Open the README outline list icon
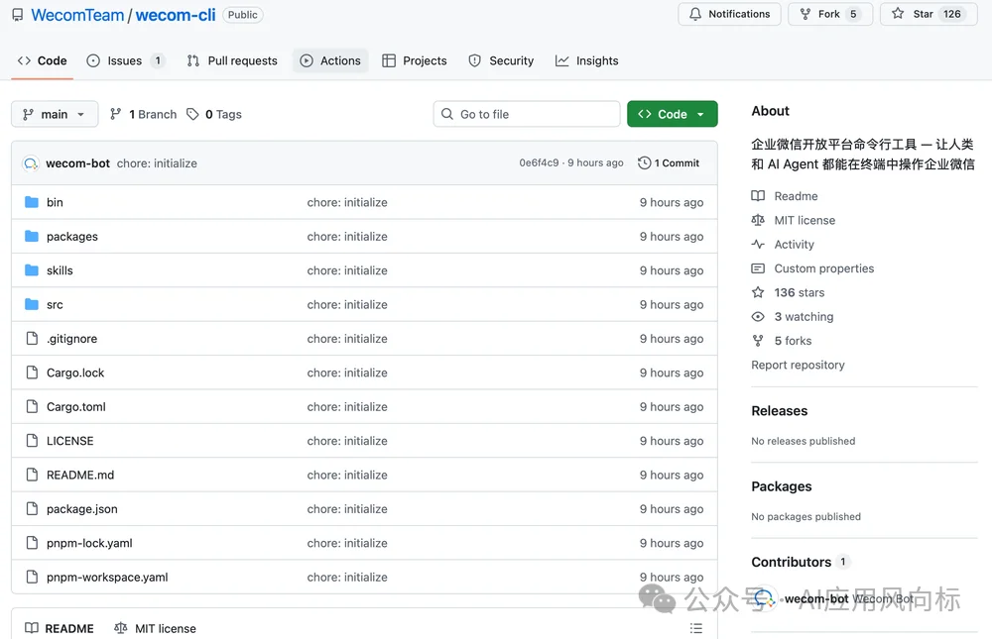 coord(696,628)
